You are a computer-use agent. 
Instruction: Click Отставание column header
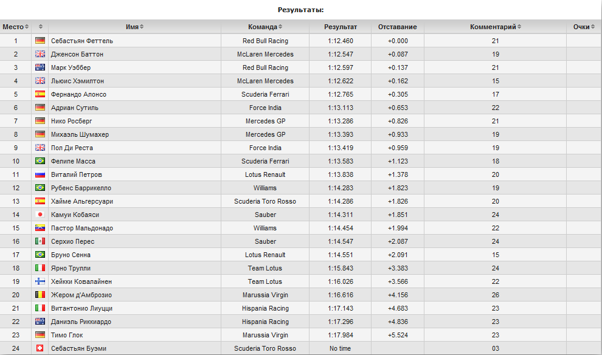tap(397, 27)
